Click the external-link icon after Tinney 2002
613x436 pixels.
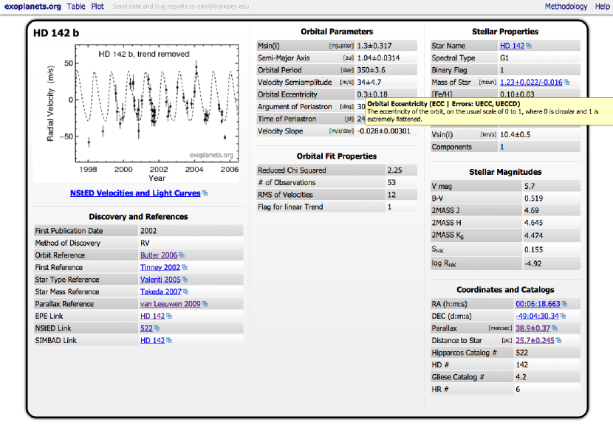(x=185, y=268)
